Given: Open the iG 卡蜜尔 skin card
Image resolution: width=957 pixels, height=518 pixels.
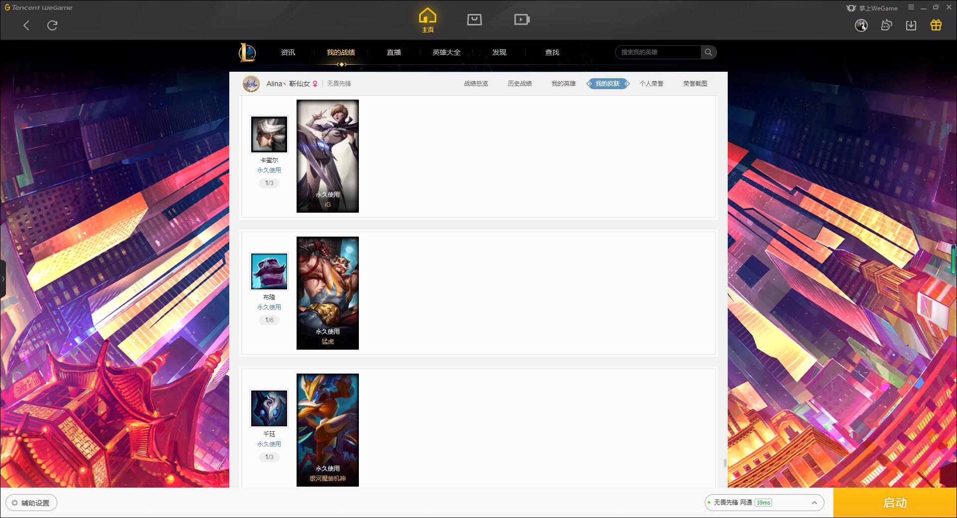Looking at the screenshot, I should tap(327, 156).
